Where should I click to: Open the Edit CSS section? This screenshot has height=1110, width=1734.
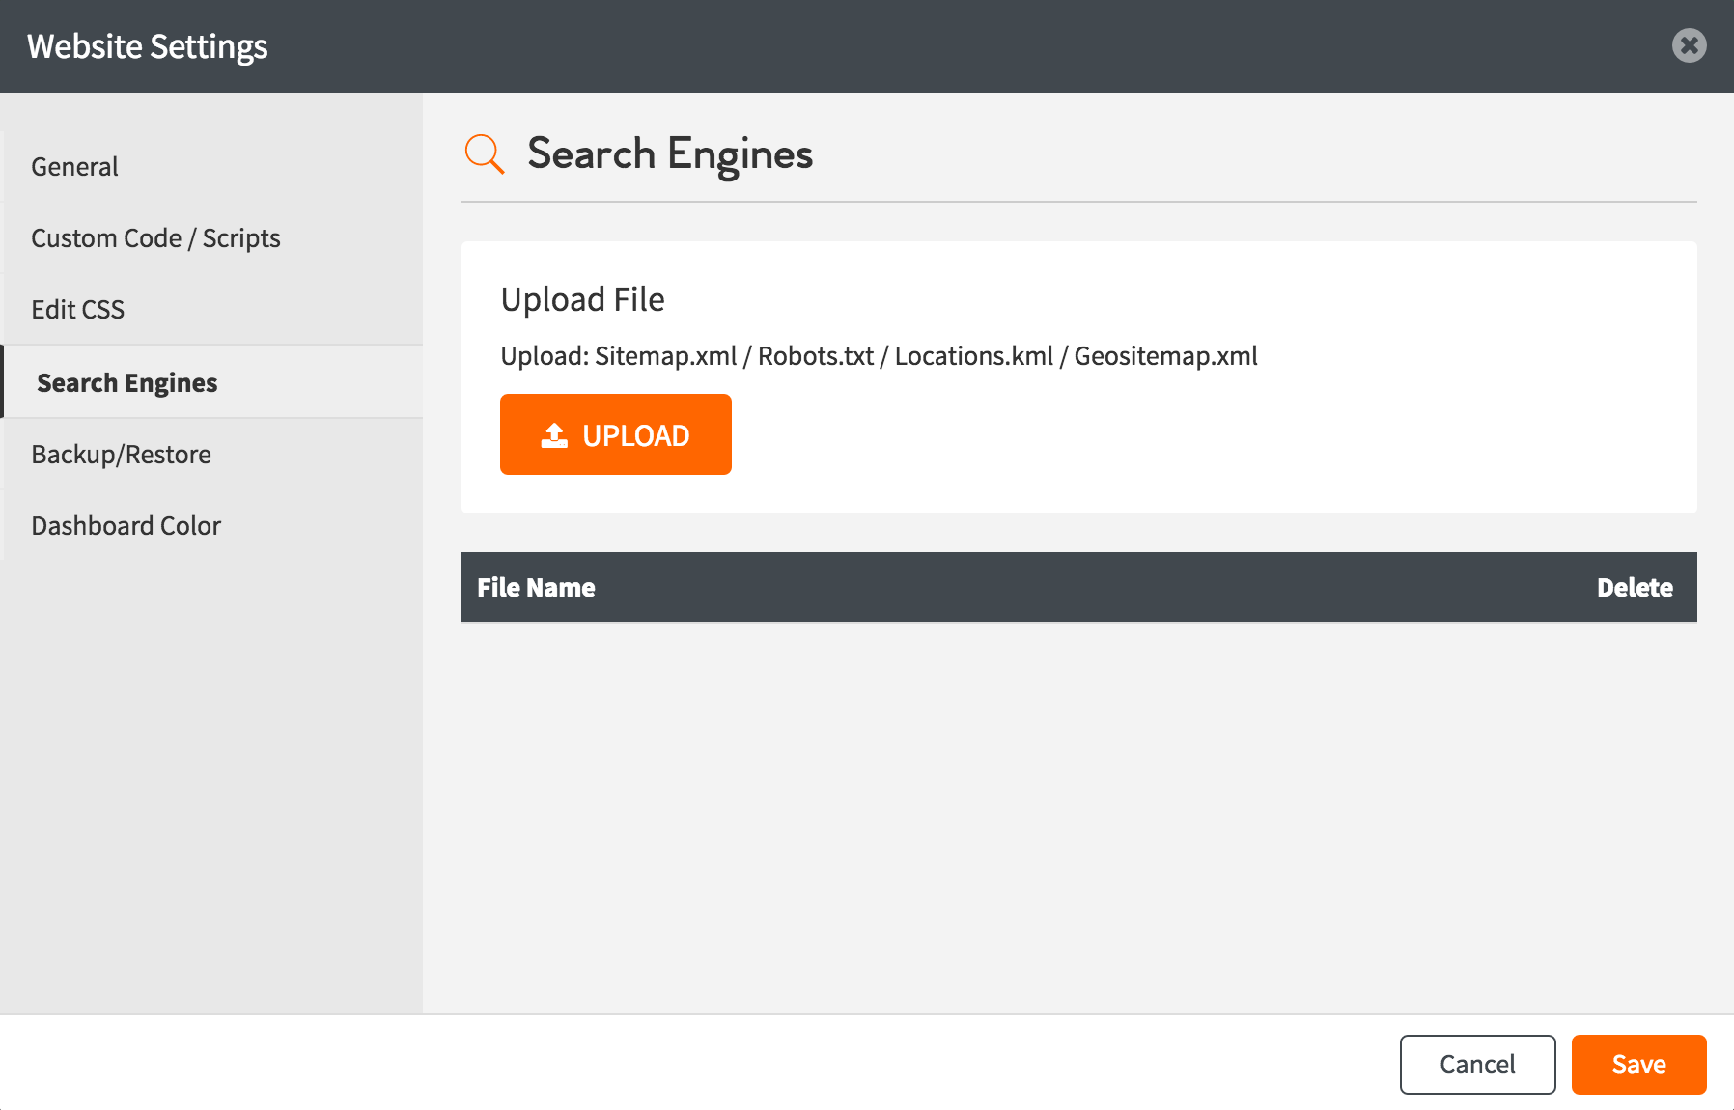78,310
